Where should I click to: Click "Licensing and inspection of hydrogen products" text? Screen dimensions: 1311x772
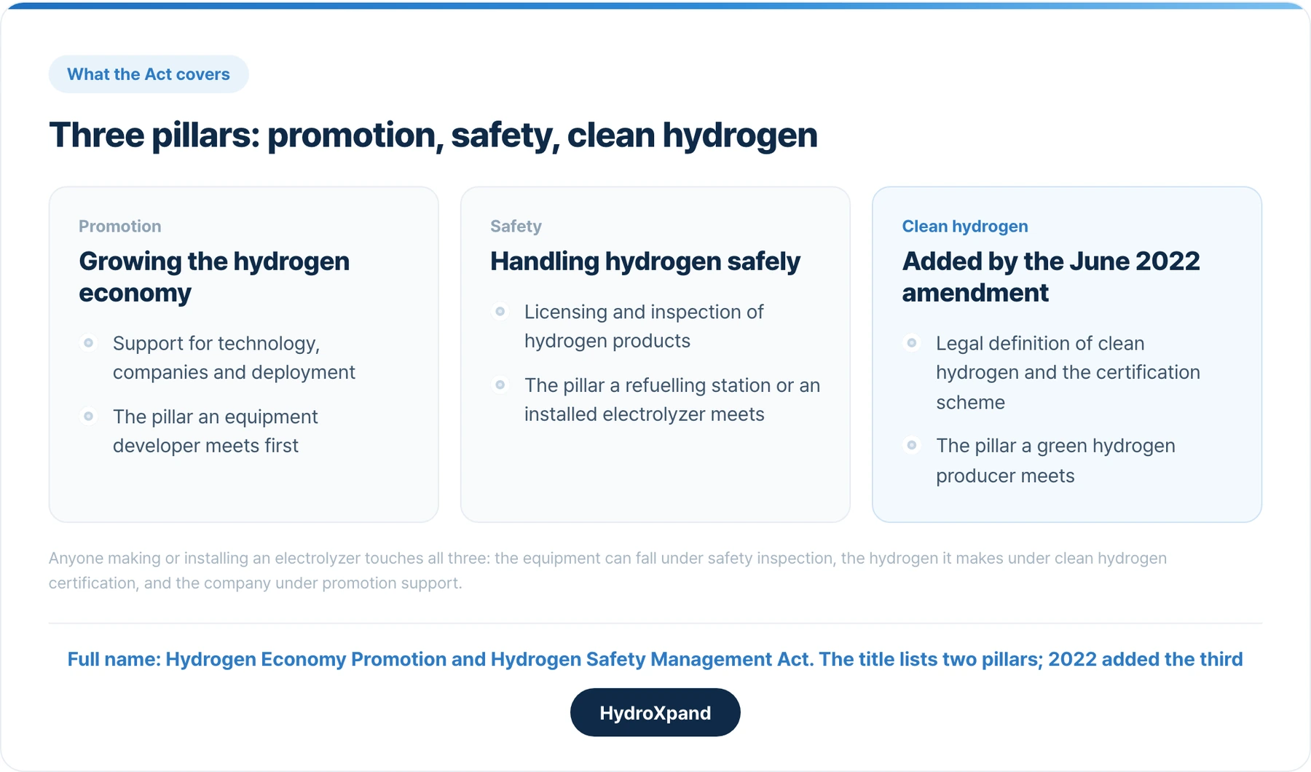tap(644, 326)
